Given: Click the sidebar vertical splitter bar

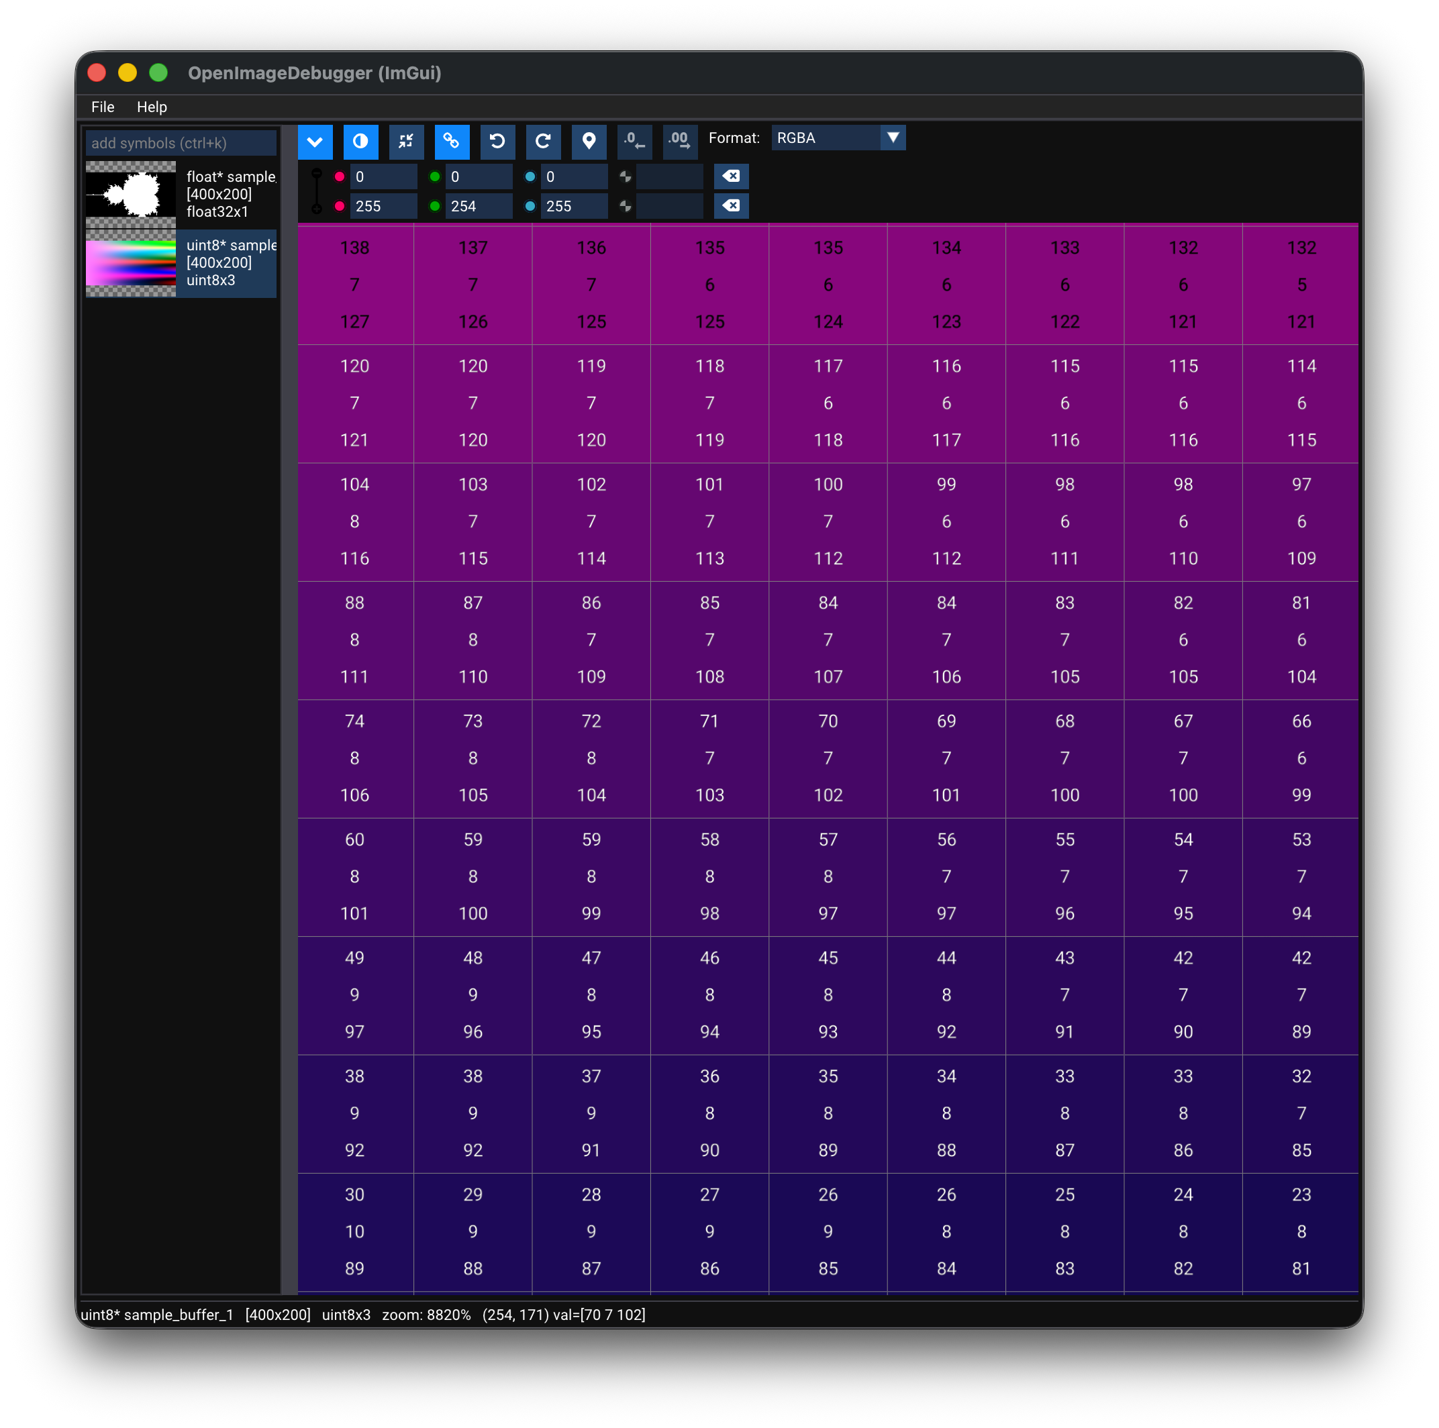Looking at the screenshot, I should (289, 709).
